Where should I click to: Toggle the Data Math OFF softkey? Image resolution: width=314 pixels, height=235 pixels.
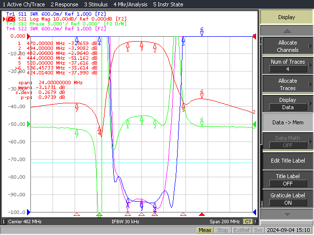click(288, 141)
